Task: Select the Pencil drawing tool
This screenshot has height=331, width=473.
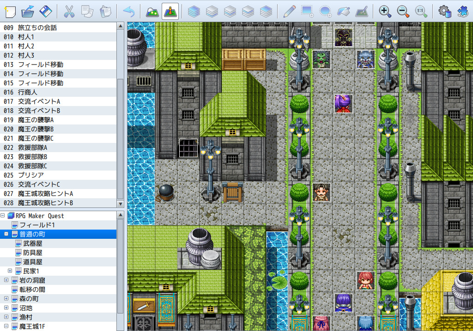Action: coord(289,11)
